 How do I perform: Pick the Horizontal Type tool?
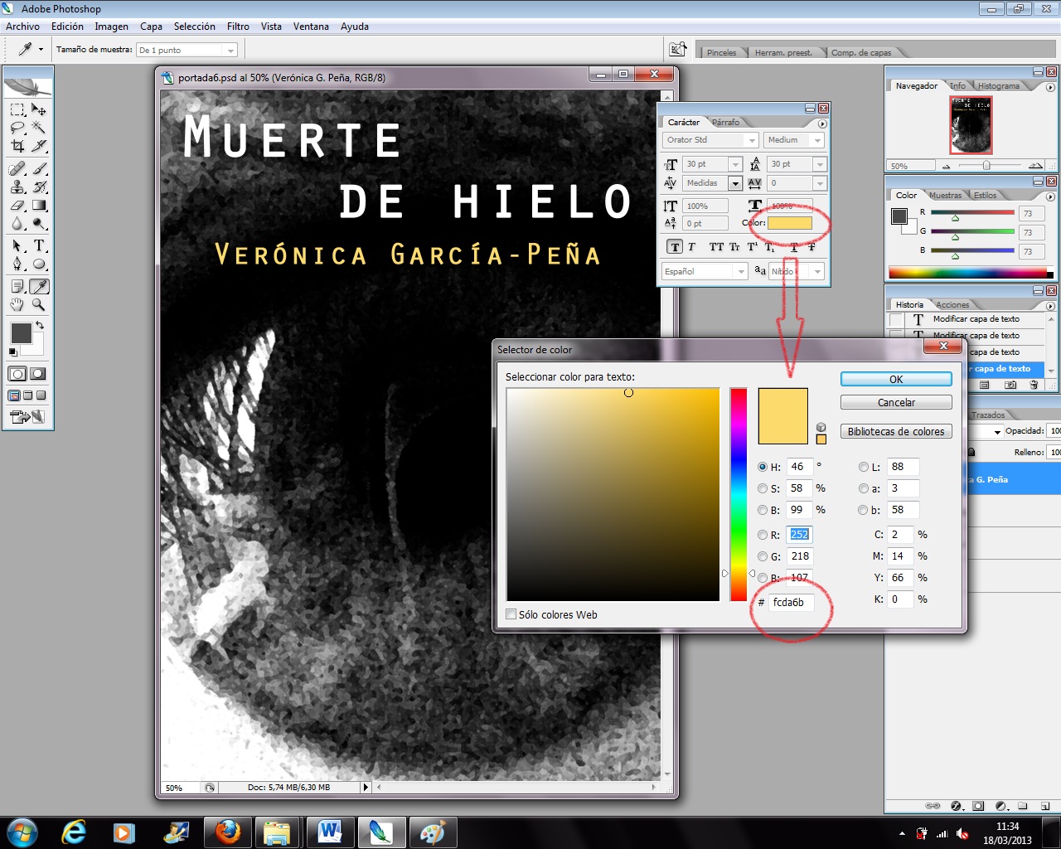[x=39, y=245]
